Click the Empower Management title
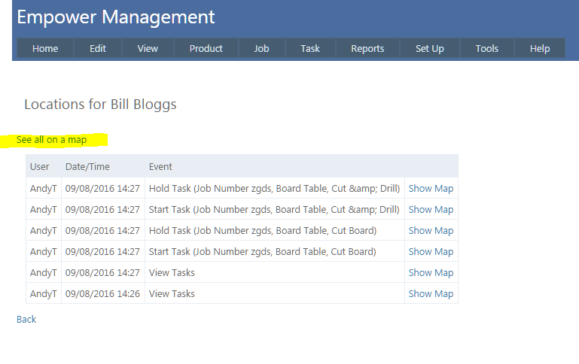 coord(116,17)
